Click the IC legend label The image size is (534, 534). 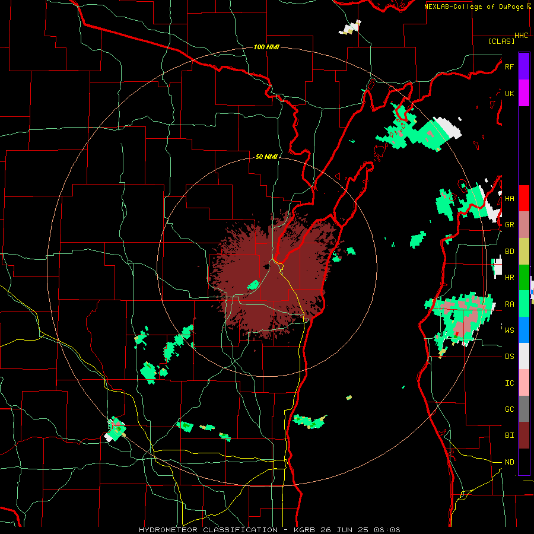click(x=509, y=383)
